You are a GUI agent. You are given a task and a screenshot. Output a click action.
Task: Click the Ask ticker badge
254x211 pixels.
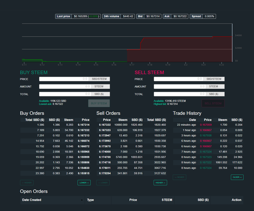pyautogui.click(x=175, y=16)
